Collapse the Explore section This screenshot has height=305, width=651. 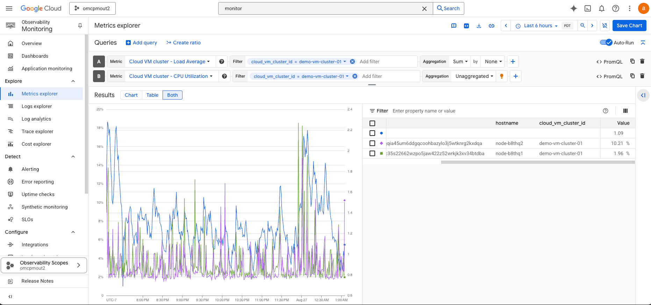click(x=73, y=81)
